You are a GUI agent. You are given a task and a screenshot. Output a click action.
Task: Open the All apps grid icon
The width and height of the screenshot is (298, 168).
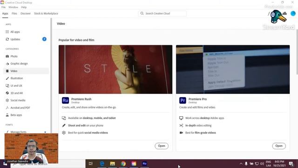coord(7,32)
